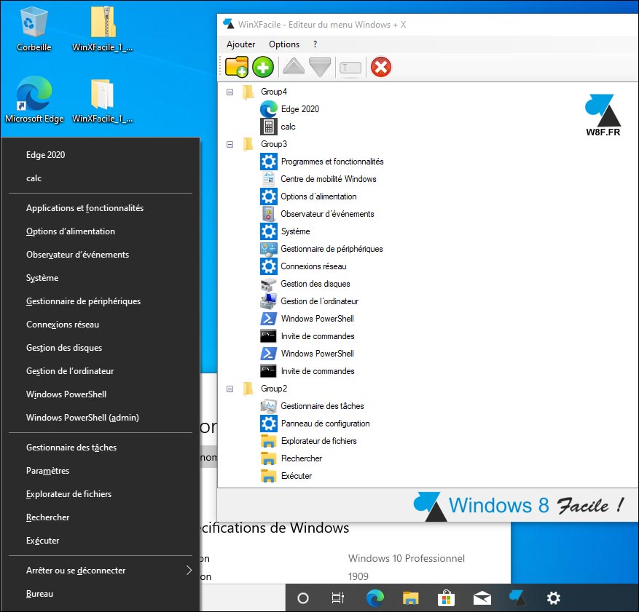This screenshot has height=612, width=639.
Task: Click the Centre de mobilité Windows icon
Action: tap(269, 179)
